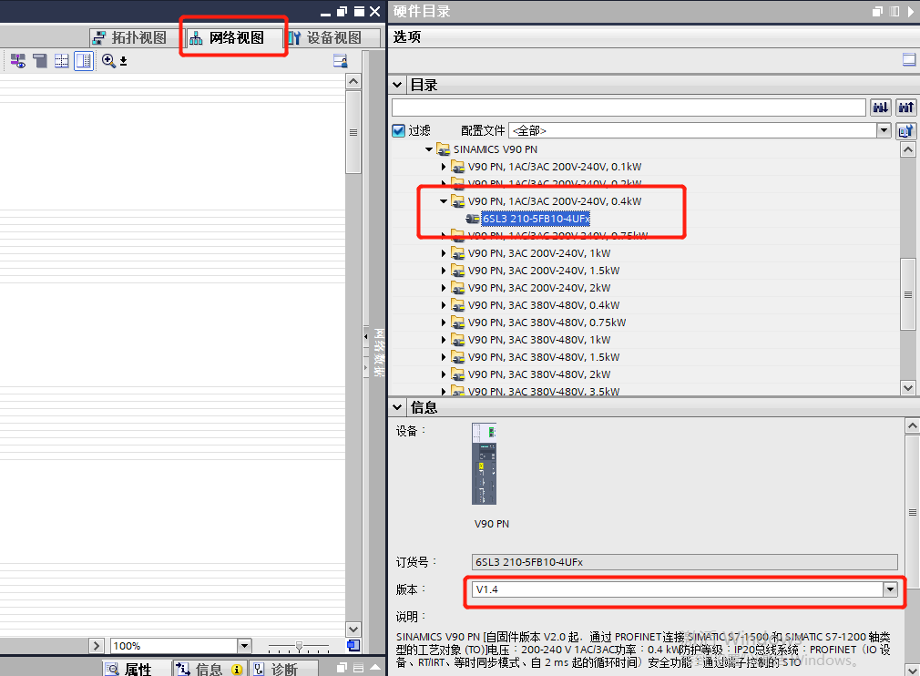The image size is (920, 676).
Task: Click the inspector float window icon
Action: click(342, 668)
